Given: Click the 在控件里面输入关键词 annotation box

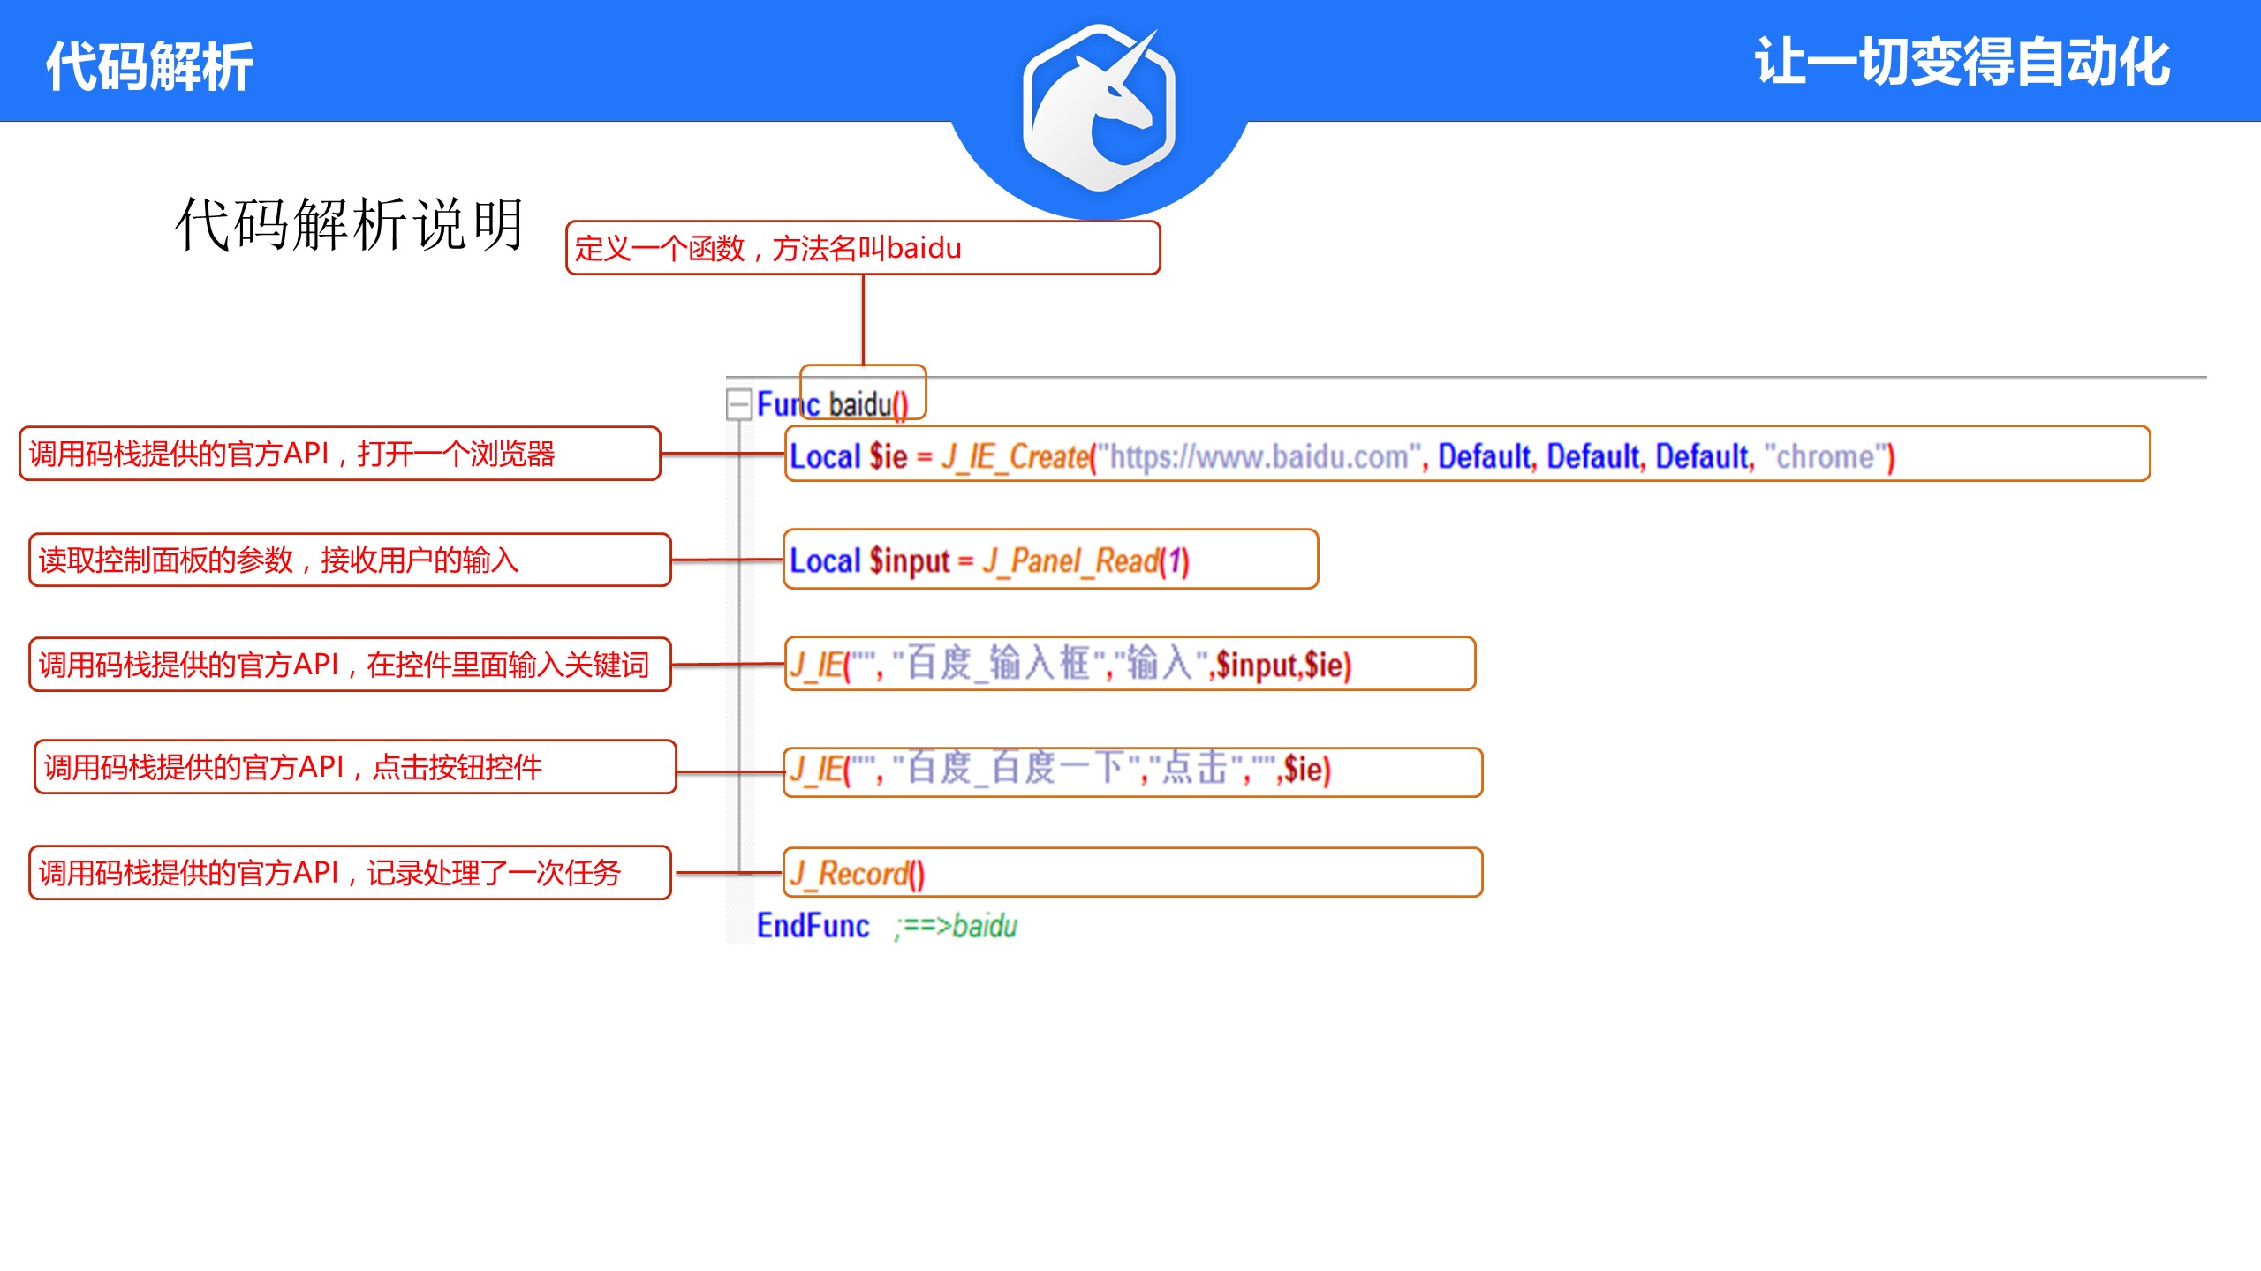Looking at the screenshot, I should [350, 665].
